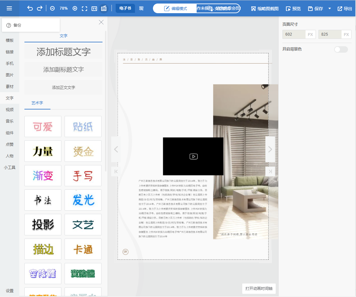356x297 pixels.
Task: Open the 点赞 likes sidebar section
Action: coord(10,144)
